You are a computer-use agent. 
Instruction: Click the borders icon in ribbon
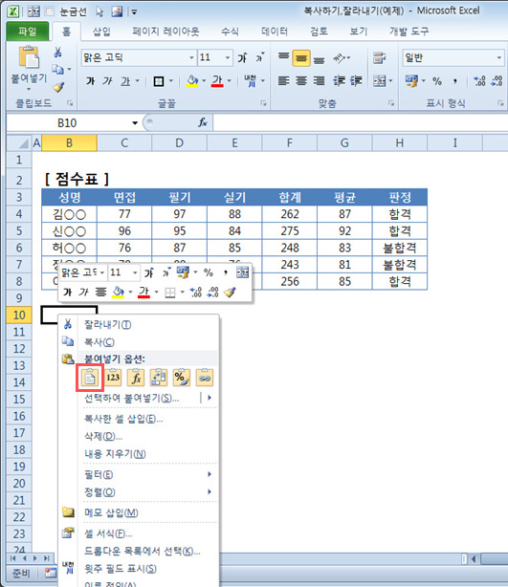pos(159,81)
